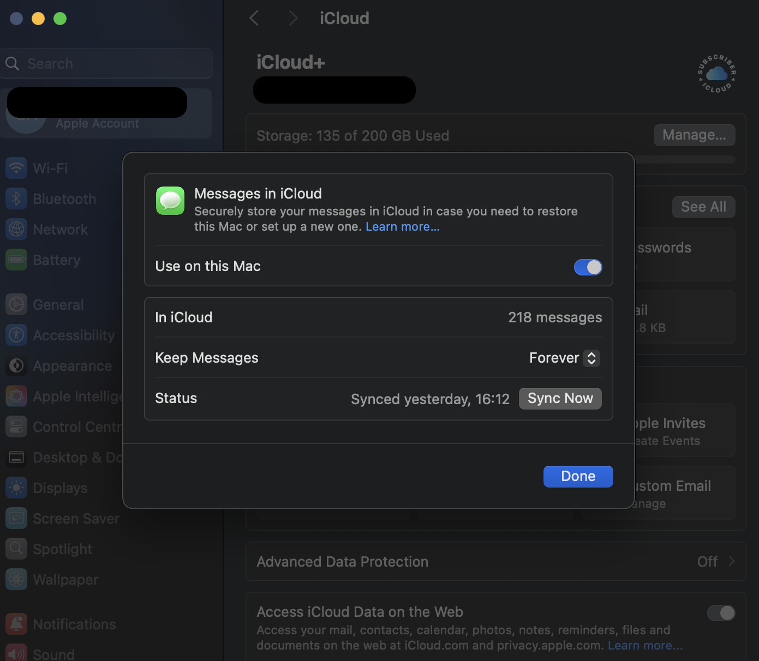Toggle Use on this Mac switch
The height and width of the screenshot is (661, 759).
[x=588, y=267]
